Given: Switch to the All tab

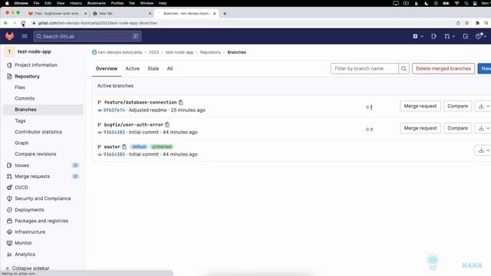Looking at the screenshot, I should point(170,68).
